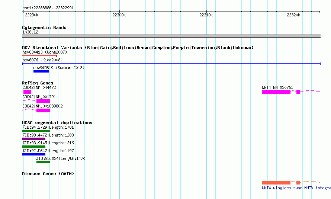The image size is (331, 199).
Task: Click the CDC42|NM_044472 gene label
Action: point(39,87)
